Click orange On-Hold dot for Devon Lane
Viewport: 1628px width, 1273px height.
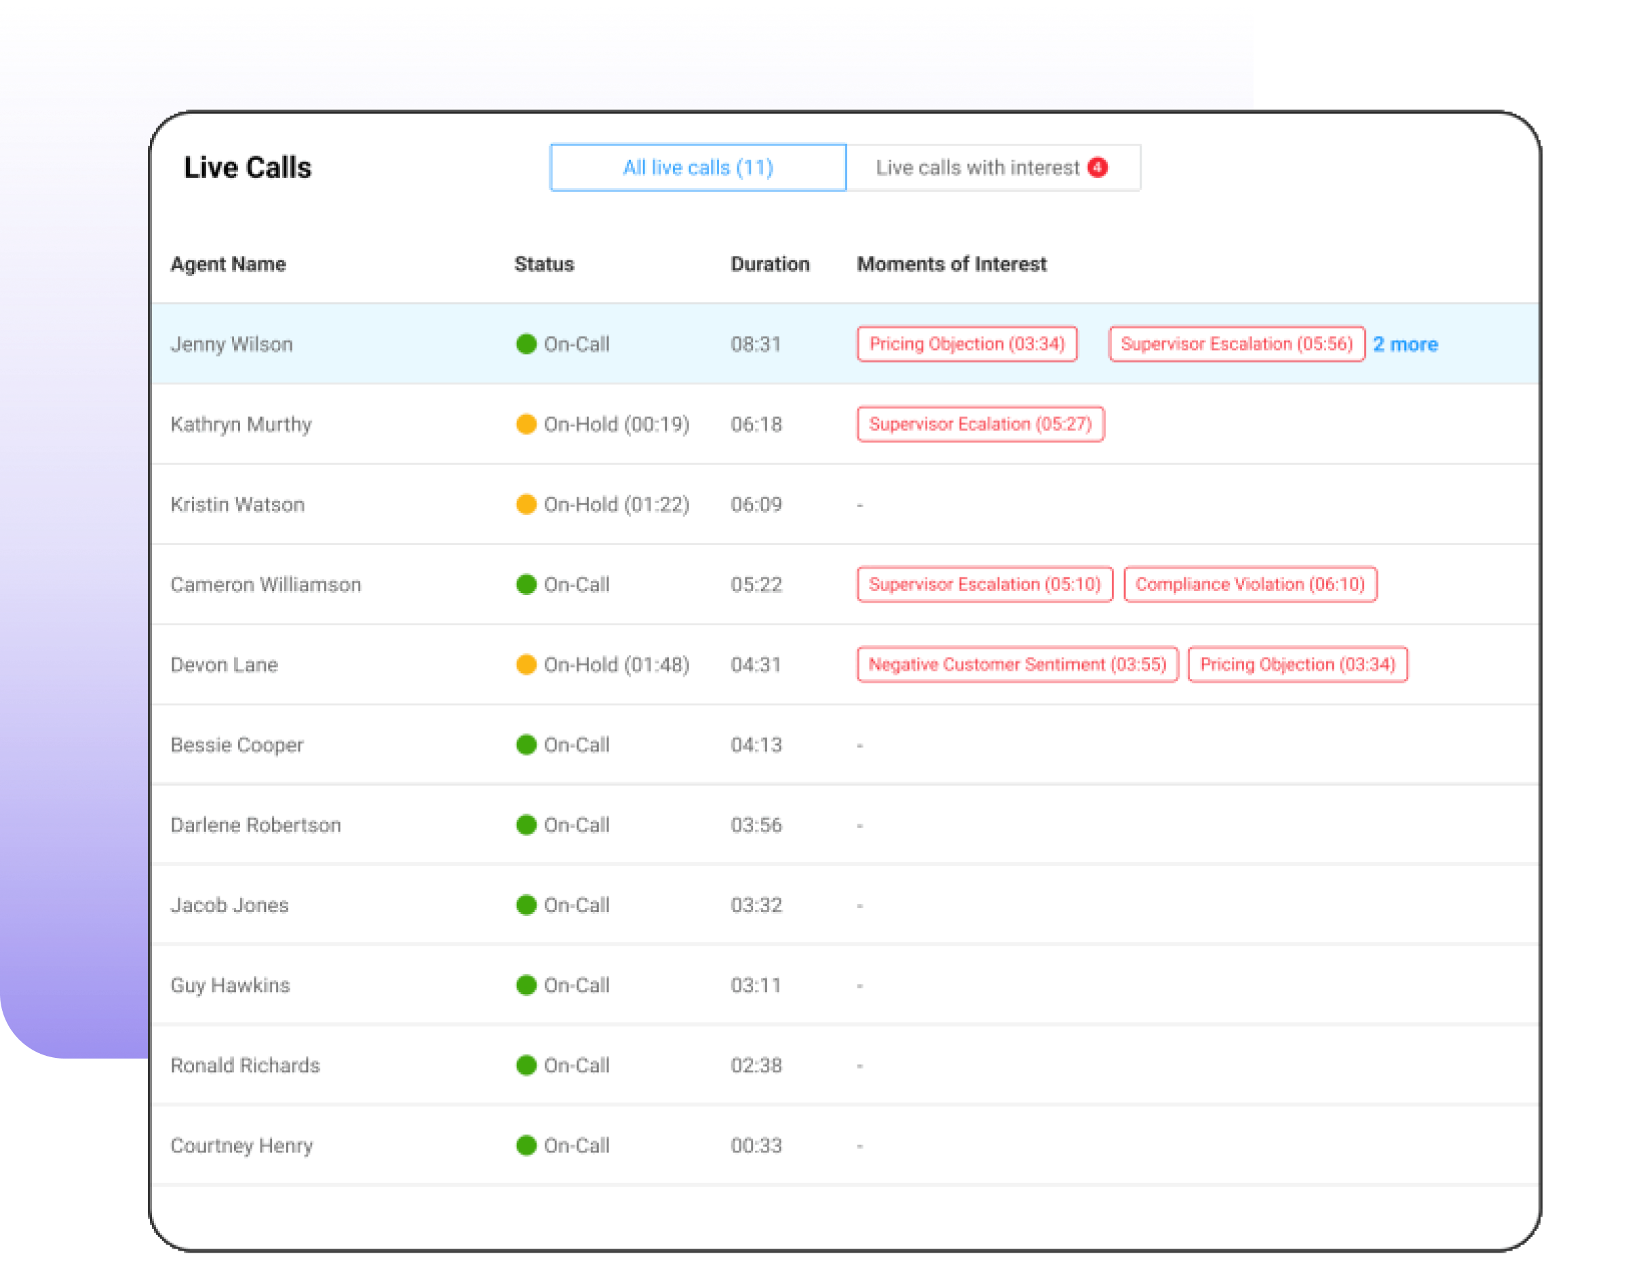click(526, 664)
